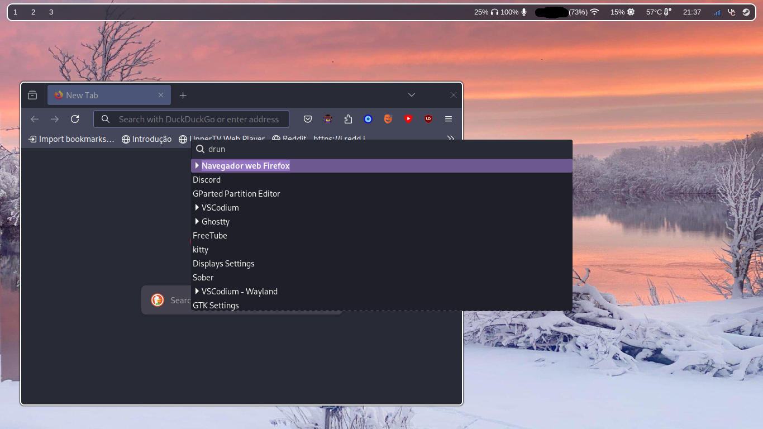Open the Extensions puzzle-piece menu
Viewport: 763px width, 429px height.
348,119
